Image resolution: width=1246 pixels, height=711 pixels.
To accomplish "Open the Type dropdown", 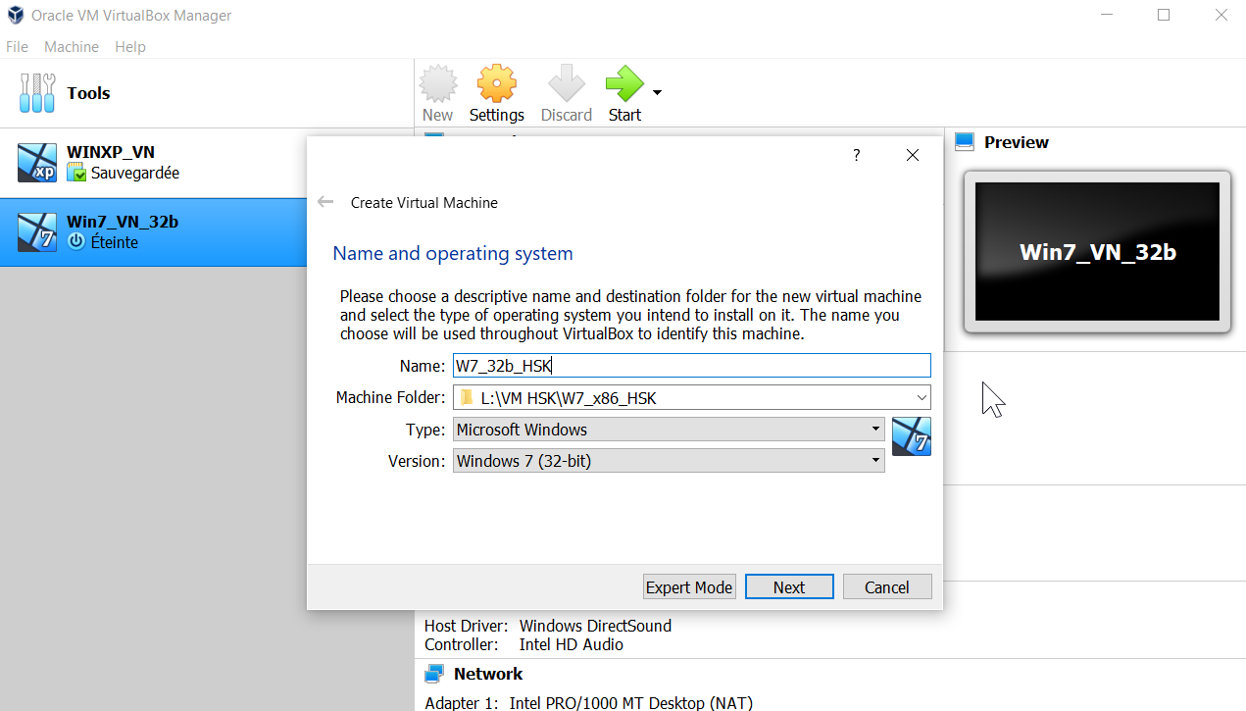I will click(669, 430).
